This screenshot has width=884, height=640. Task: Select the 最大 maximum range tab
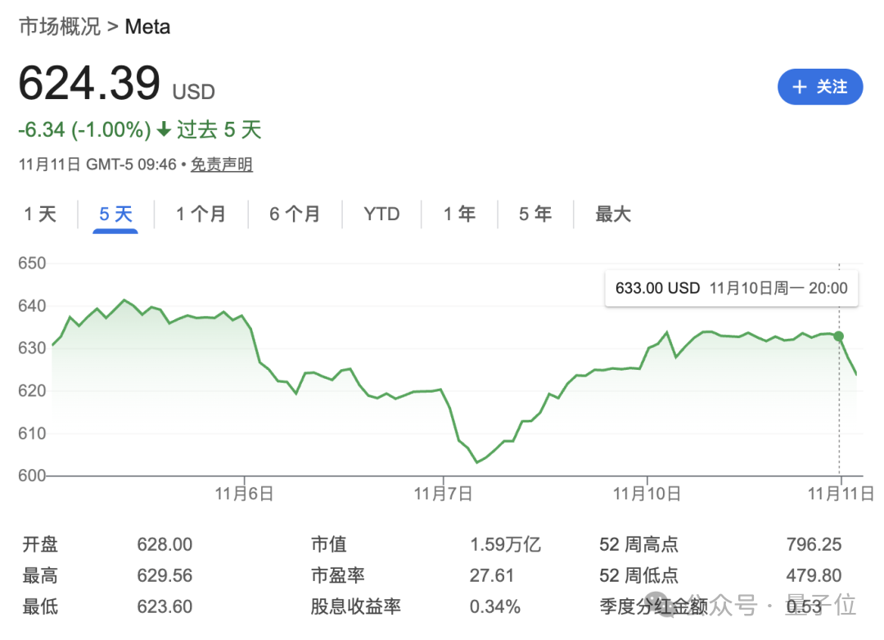(x=613, y=214)
